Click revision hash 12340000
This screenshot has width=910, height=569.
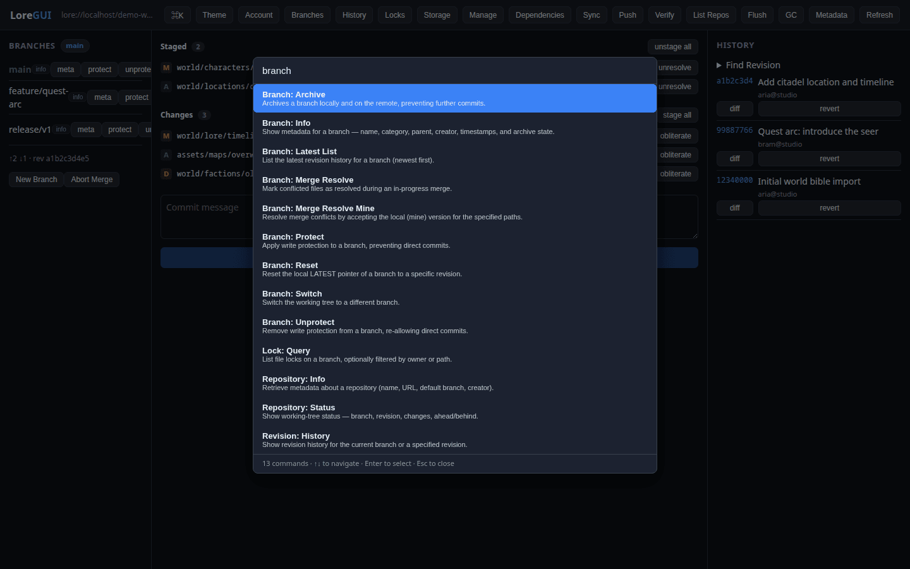point(734,180)
